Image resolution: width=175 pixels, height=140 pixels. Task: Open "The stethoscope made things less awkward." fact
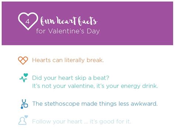(95, 103)
